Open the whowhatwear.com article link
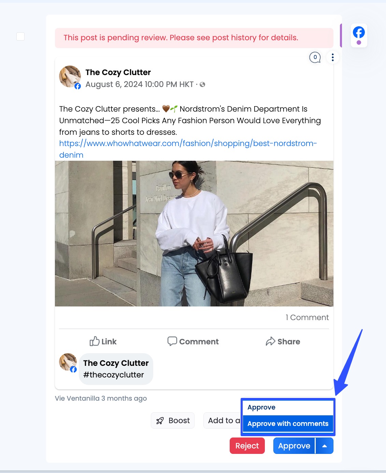 [x=188, y=143]
